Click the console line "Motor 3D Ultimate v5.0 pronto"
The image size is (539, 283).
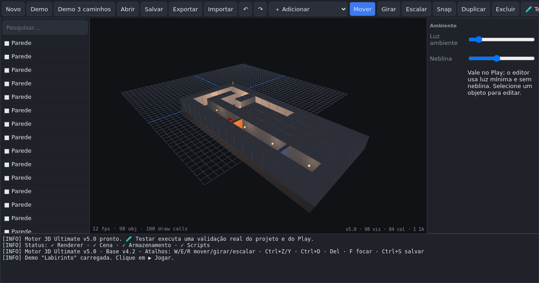pos(158,239)
